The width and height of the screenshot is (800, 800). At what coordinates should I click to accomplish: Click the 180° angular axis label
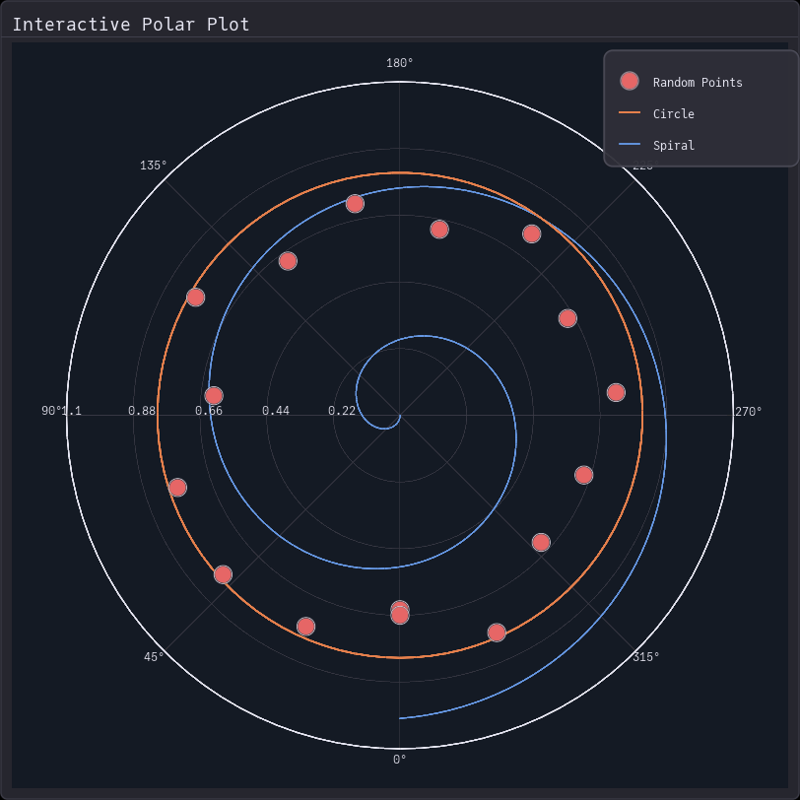click(399, 63)
